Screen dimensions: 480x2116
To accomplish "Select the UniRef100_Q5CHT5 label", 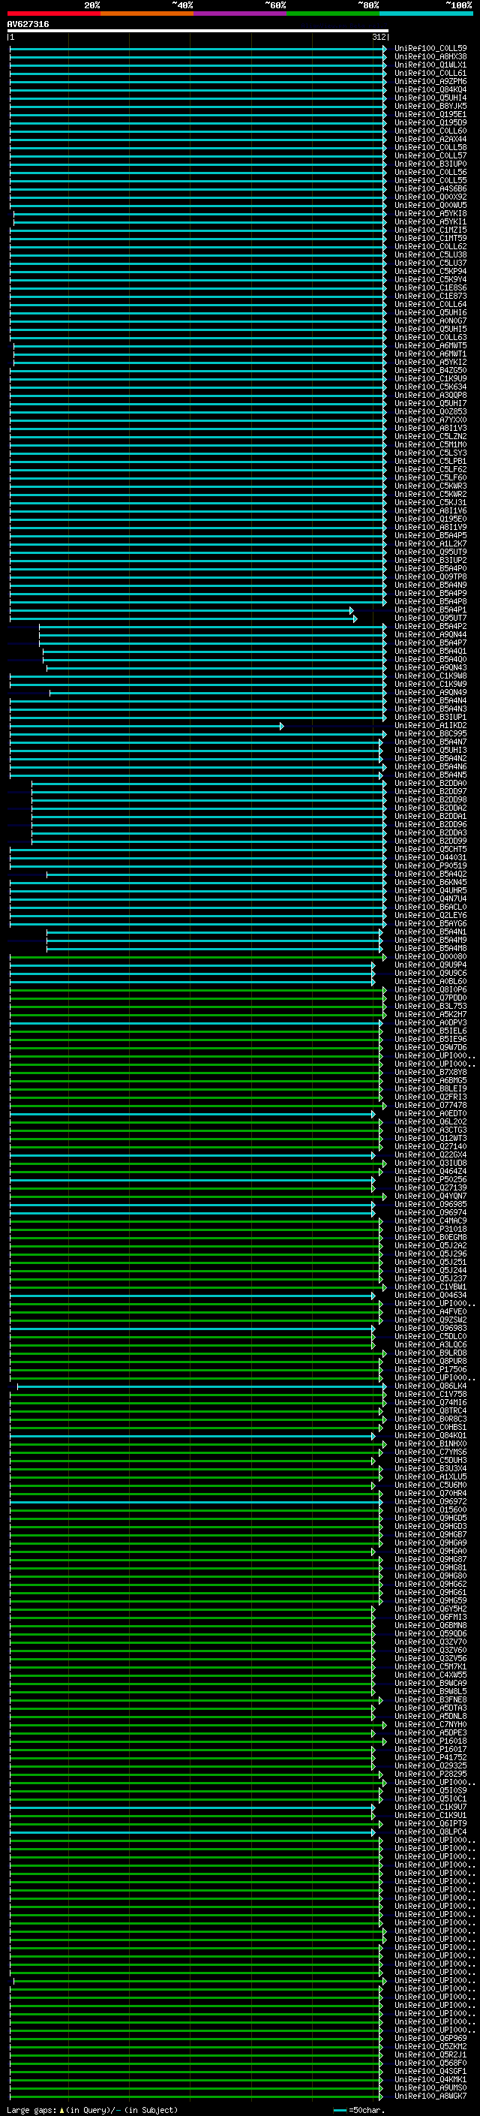I will click(x=430, y=850).
